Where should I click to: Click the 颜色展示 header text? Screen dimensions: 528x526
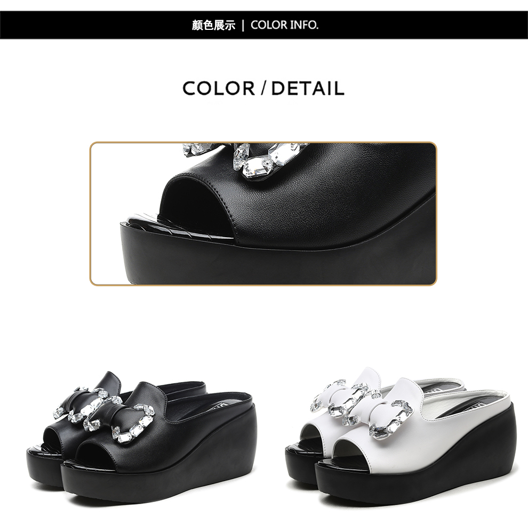(213, 25)
